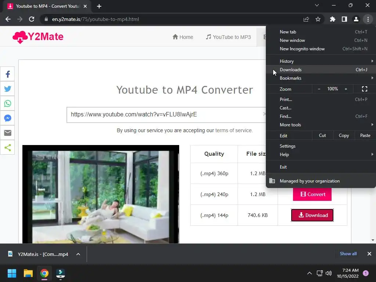
Task: Open the YouTube to MP3 link
Action: tap(228, 37)
